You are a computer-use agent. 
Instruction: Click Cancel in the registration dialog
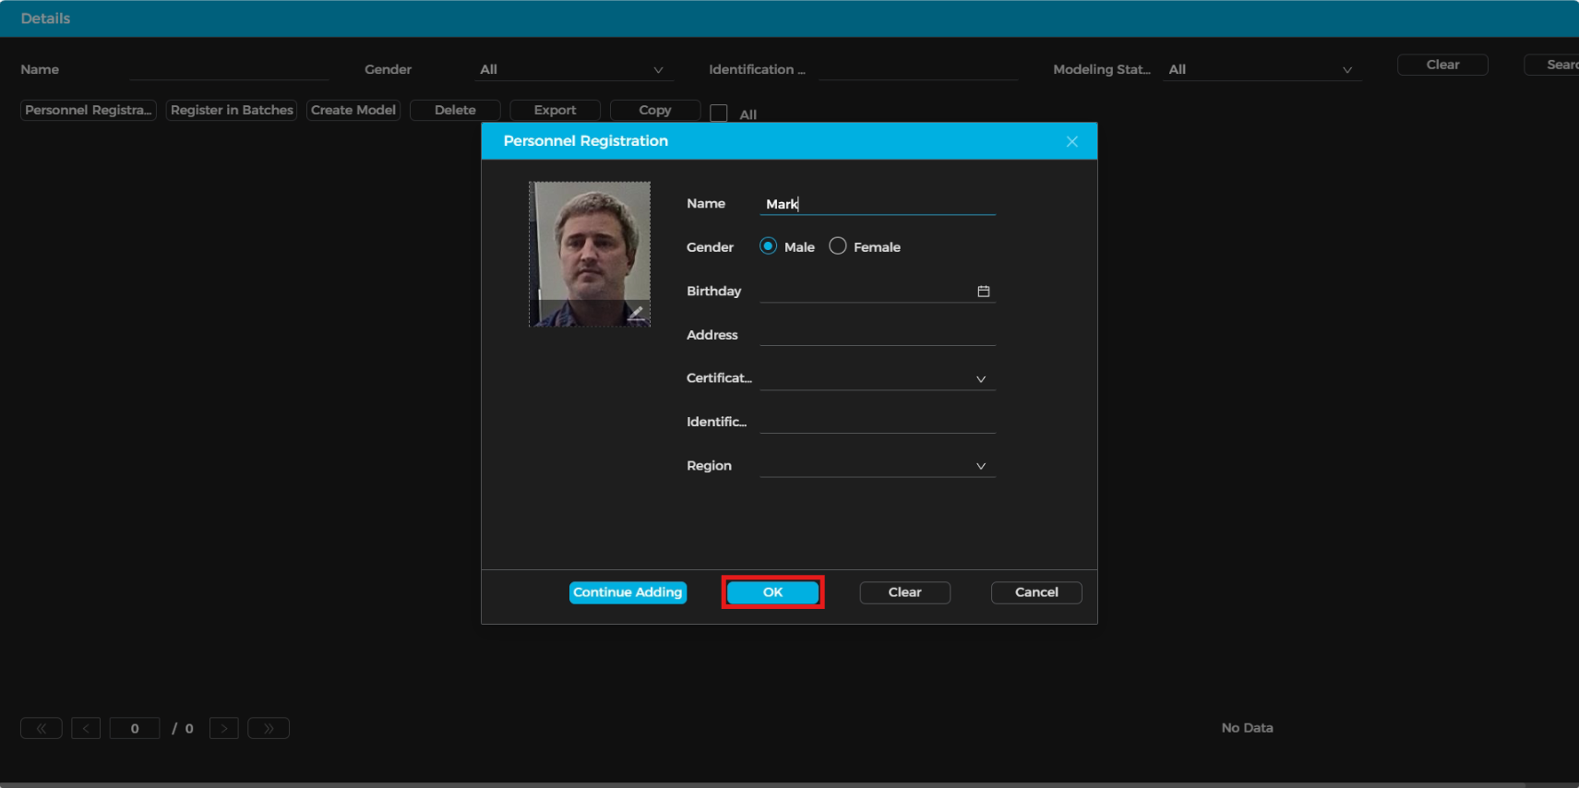[x=1036, y=592]
